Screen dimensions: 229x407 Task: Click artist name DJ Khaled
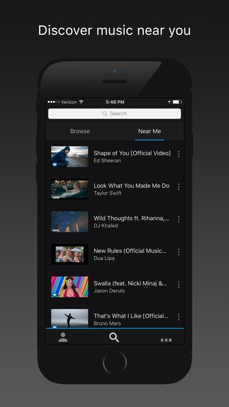coord(106,226)
